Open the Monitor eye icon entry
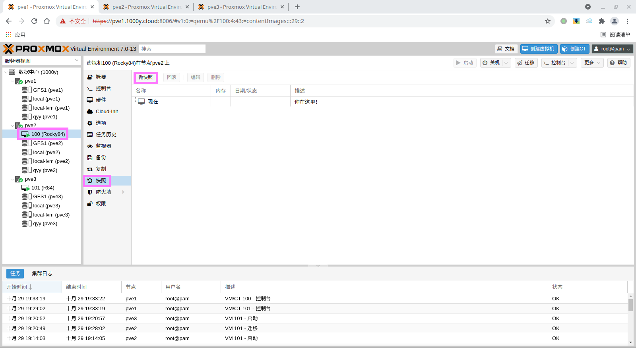Viewport: 636px width, 348px height. click(x=90, y=146)
